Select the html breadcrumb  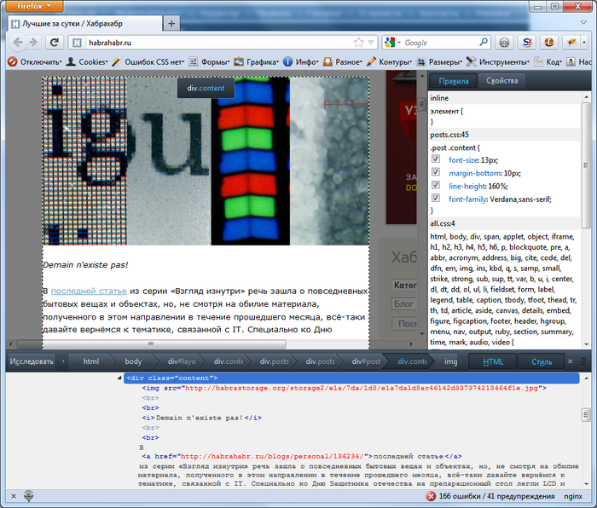coord(91,361)
